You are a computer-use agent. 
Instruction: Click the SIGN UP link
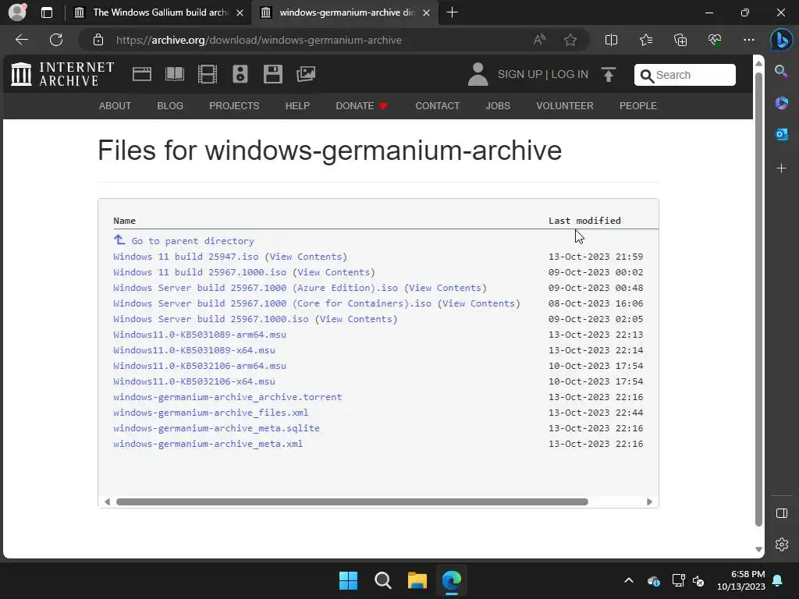coord(520,74)
